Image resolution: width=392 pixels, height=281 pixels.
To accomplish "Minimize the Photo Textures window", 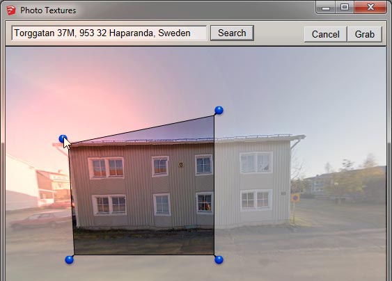I will pos(325,8).
